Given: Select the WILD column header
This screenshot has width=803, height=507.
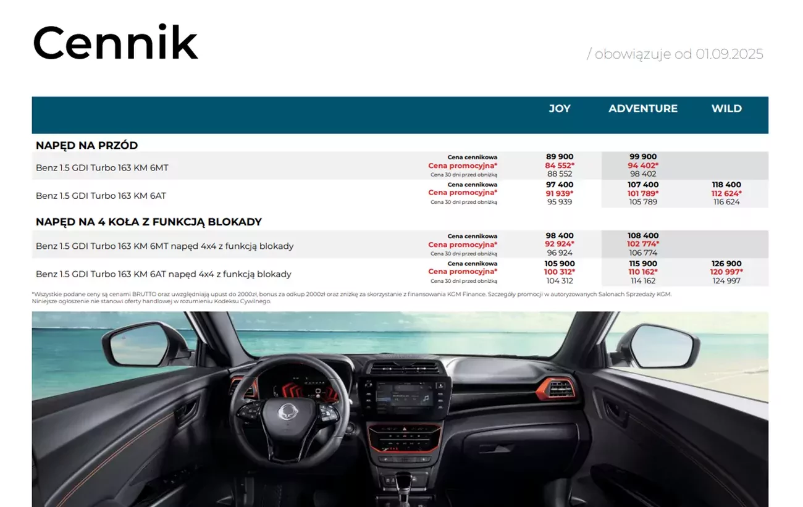Looking at the screenshot, I should [x=726, y=109].
